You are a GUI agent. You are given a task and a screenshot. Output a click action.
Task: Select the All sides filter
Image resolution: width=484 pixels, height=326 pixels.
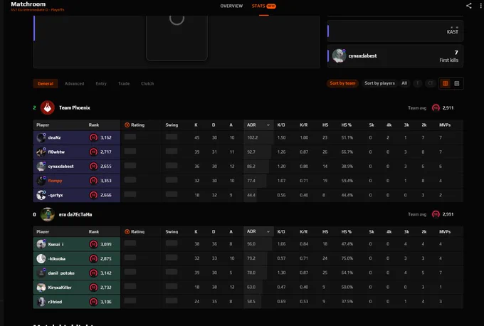pyautogui.click(x=404, y=83)
